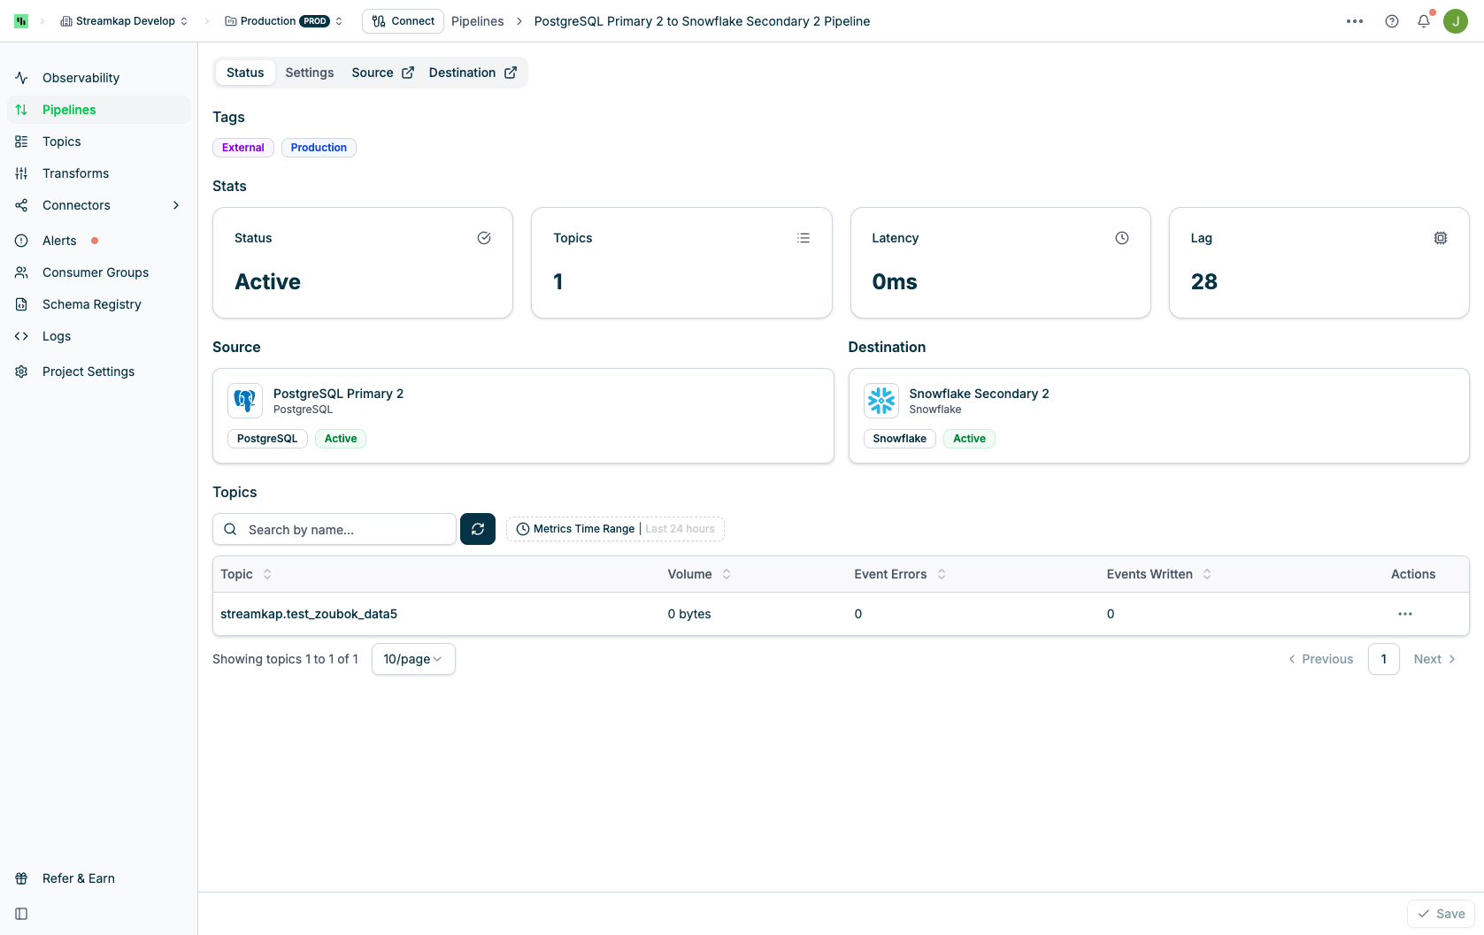This screenshot has height=935, width=1484.
Task: Switch to the Settings tab
Action: point(310,73)
